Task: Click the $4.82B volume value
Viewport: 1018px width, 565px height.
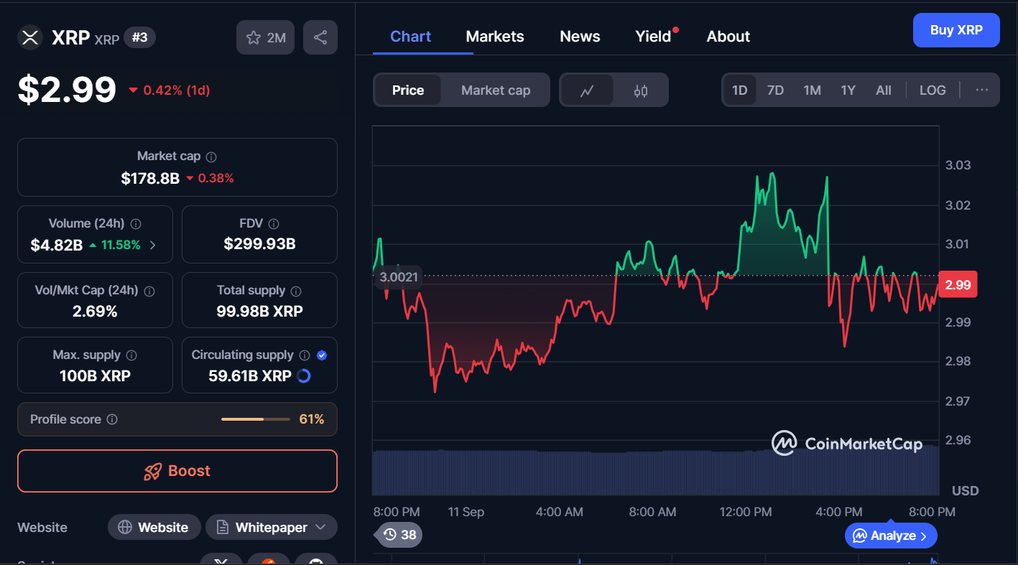Action: [57, 245]
